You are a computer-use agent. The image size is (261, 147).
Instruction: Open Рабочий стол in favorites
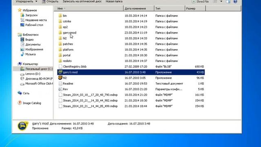tap(32, 25)
